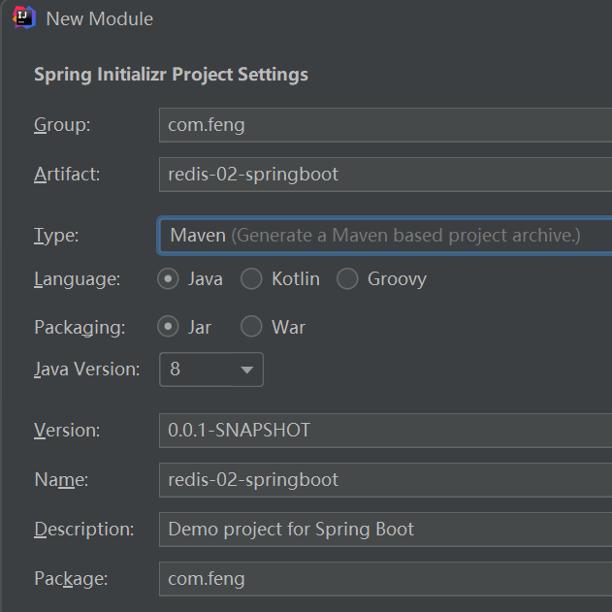This screenshot has width=612, height=612.
Task: Click the Packaging label text
Action: coord(80,327)
